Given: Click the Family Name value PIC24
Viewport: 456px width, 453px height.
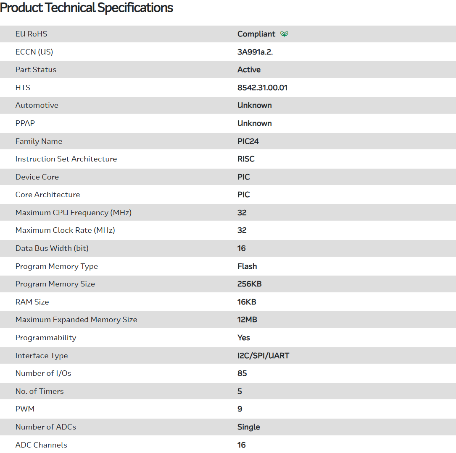Looking at the screenshot, I should click(248, 141).
